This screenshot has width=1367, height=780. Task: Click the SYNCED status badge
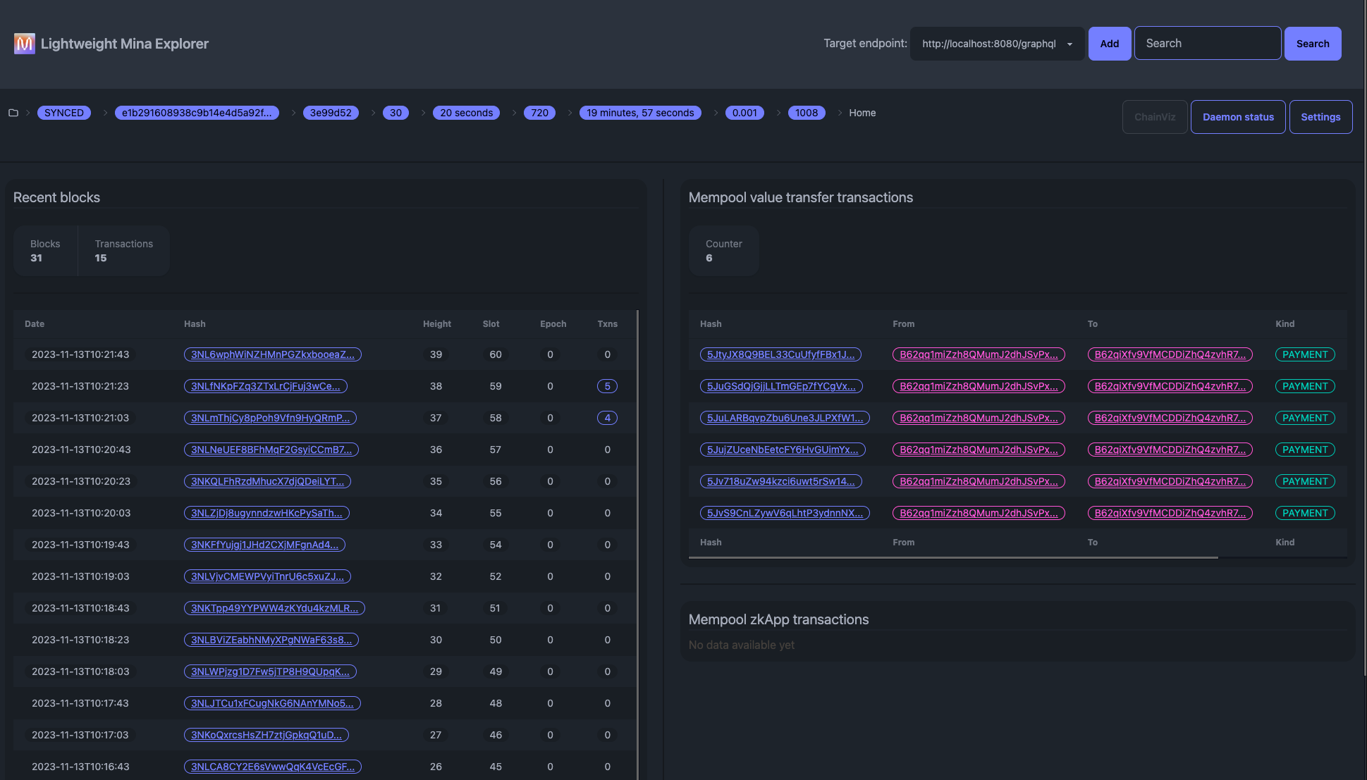pyautogui.click(x=63, y=113)
